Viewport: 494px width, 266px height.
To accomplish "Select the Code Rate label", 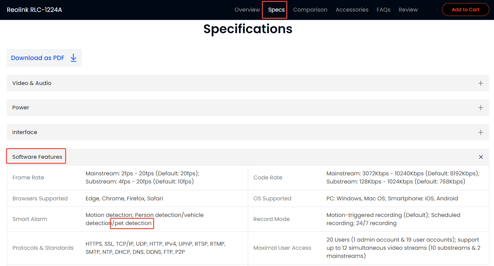I will point(268,178).
